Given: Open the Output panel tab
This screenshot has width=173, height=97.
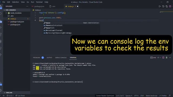Looking at the screenshot, I should pyautogui.click(x=49, y=58).
